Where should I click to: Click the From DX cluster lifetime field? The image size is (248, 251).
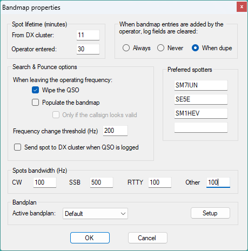pyautogui.click(x=88, y=35)
